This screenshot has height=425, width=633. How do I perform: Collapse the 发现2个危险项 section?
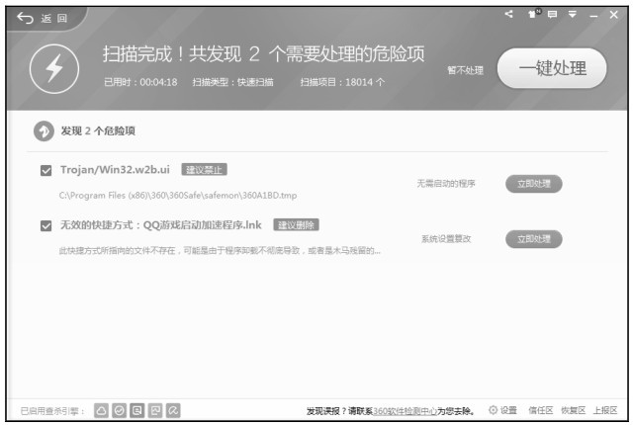pyautogui.click(x=44, y=131)
